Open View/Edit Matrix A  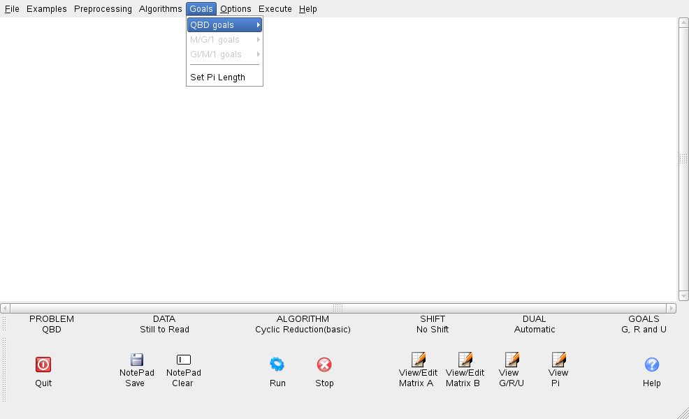418,360
